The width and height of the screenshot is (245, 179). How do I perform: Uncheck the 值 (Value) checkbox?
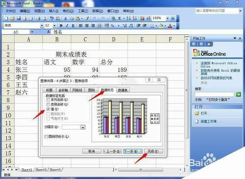(x=48, y=109)
